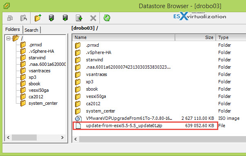
Task: Select the system_center row in the file list
Action: 159,111
